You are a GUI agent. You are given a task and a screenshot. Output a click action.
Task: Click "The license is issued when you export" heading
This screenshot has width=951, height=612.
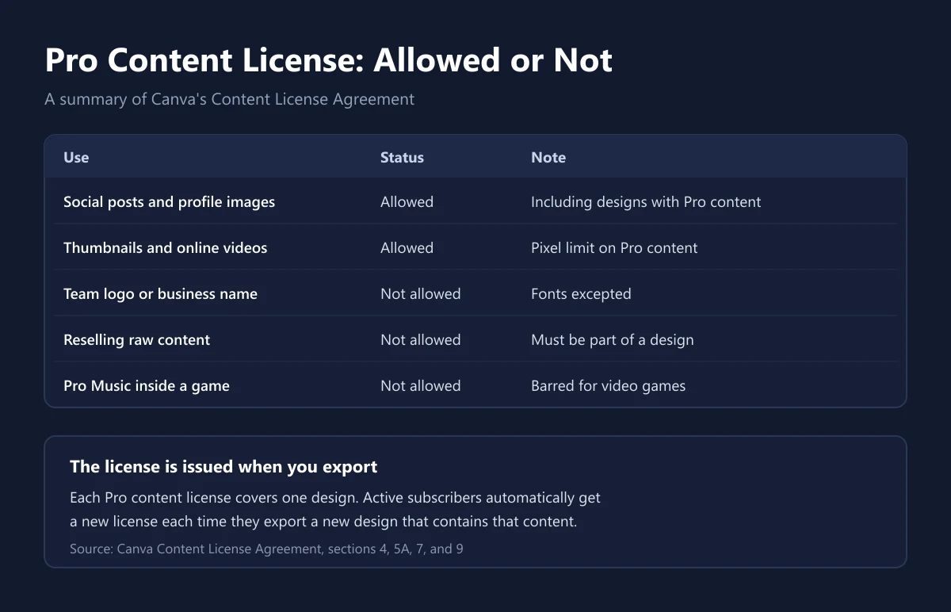coord(223,466)
